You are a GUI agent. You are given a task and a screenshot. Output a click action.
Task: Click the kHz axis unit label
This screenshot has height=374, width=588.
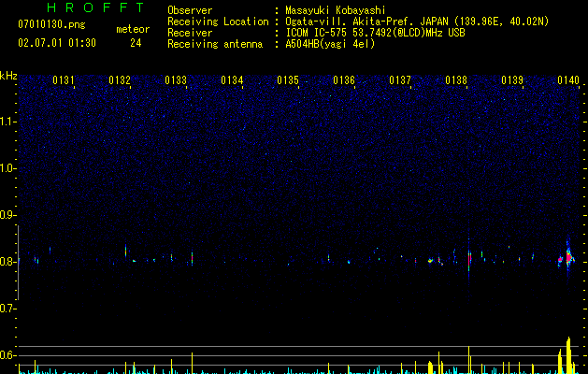tap(8, 76)
